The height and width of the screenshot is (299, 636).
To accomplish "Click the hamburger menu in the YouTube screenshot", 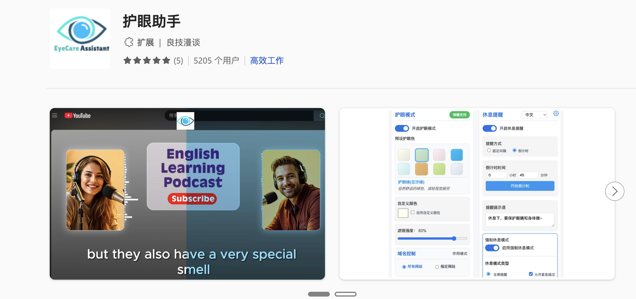I will tap(55, 115).
